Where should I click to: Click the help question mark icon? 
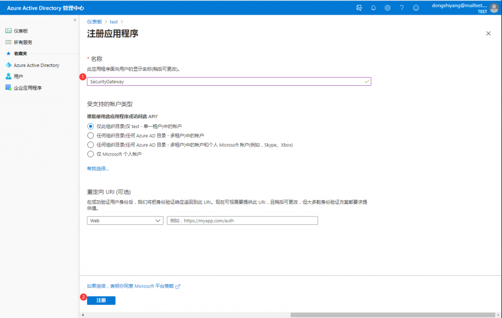[402, 8]
